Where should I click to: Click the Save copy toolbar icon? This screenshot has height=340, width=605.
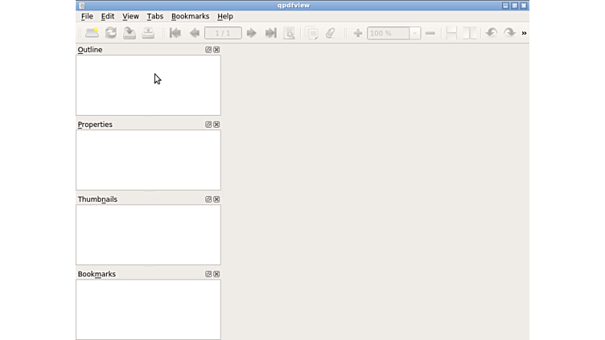click(x=130, y=33)
